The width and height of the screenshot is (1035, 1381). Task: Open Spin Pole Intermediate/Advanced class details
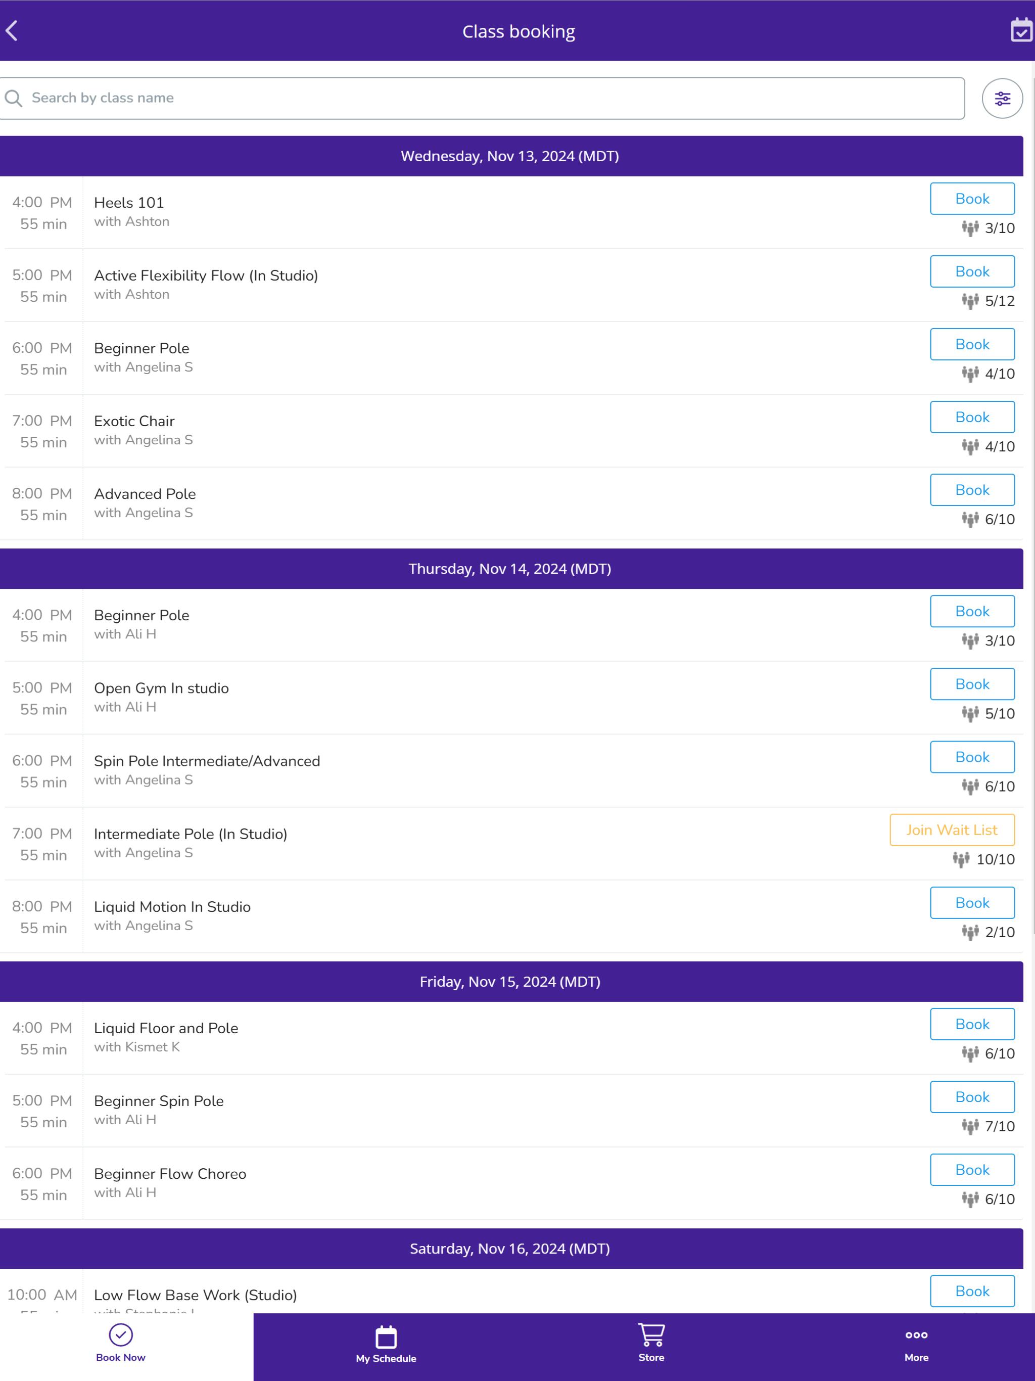[x=207, y=761]
